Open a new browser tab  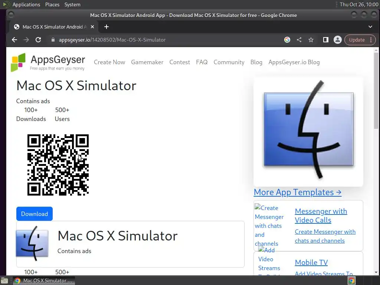click(107, 27)
